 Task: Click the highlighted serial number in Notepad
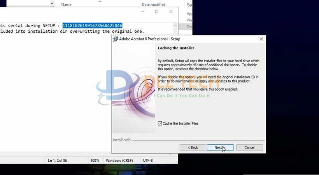pyautogui.click(x=92, y=26)
